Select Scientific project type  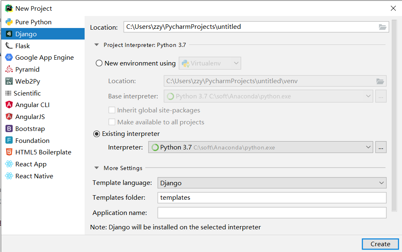click(28, 93)
